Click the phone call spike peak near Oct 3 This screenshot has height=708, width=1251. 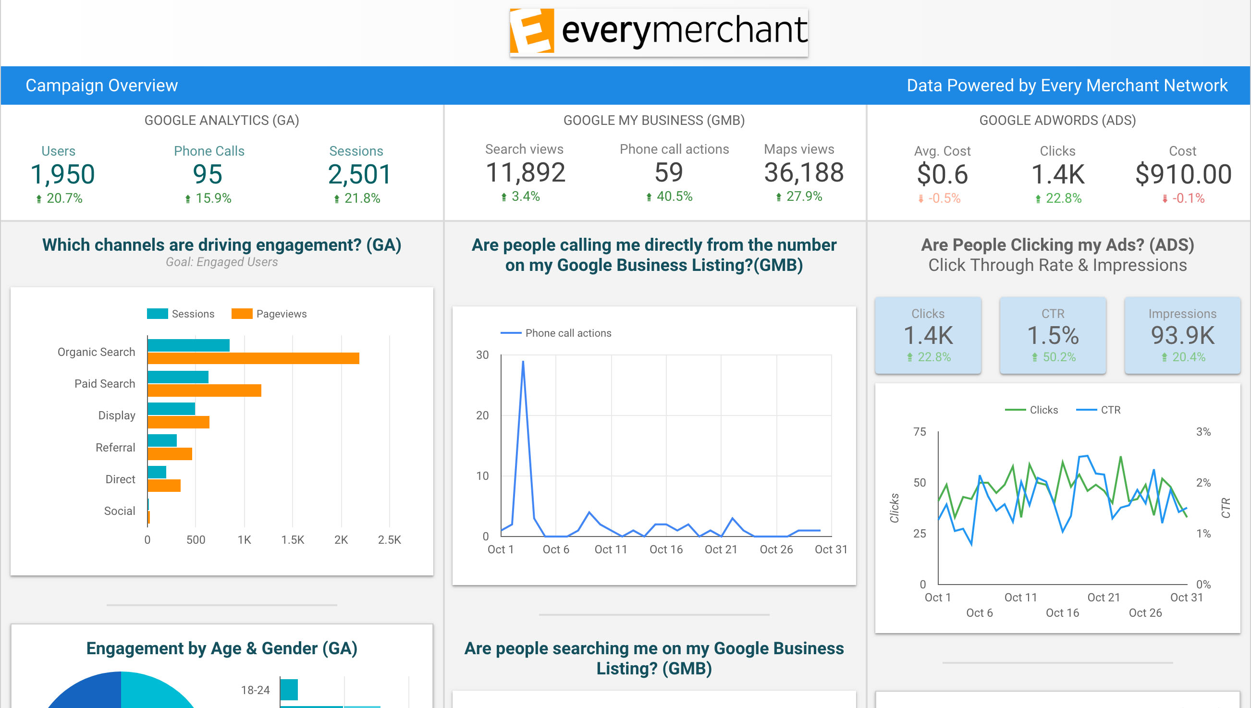click(x=523, y=361)
